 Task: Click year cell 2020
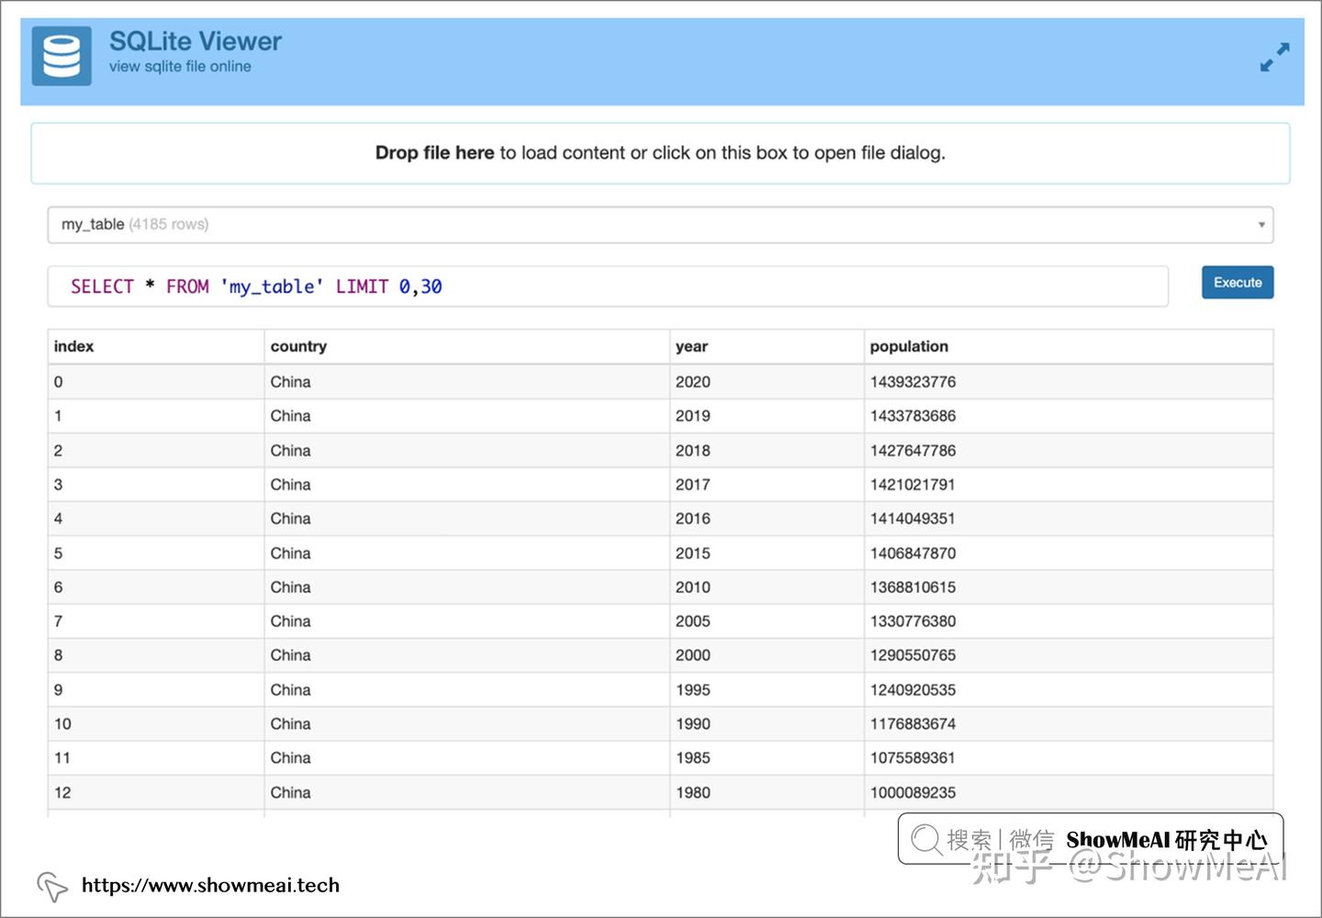(x=767, y=382)
